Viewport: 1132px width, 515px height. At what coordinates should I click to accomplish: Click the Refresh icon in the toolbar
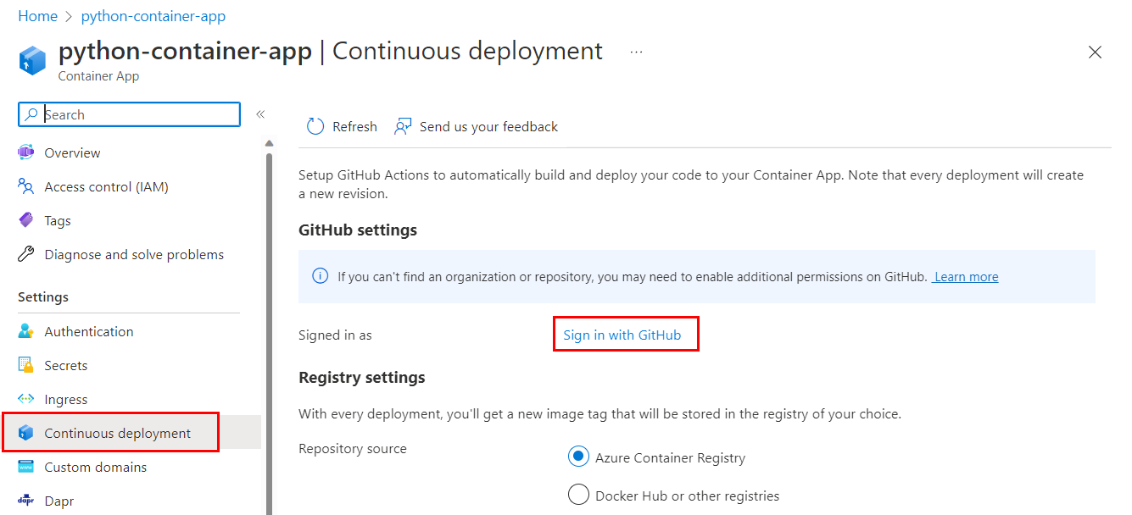pos(315,125)
